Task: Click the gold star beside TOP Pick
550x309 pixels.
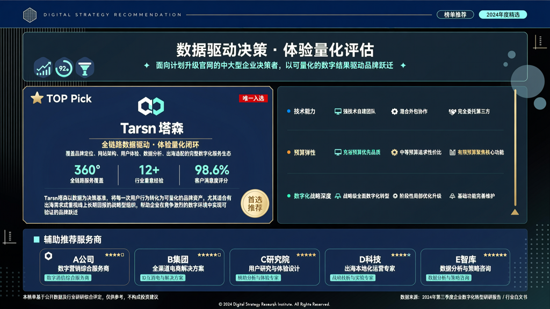Action: tap(37, 98)
